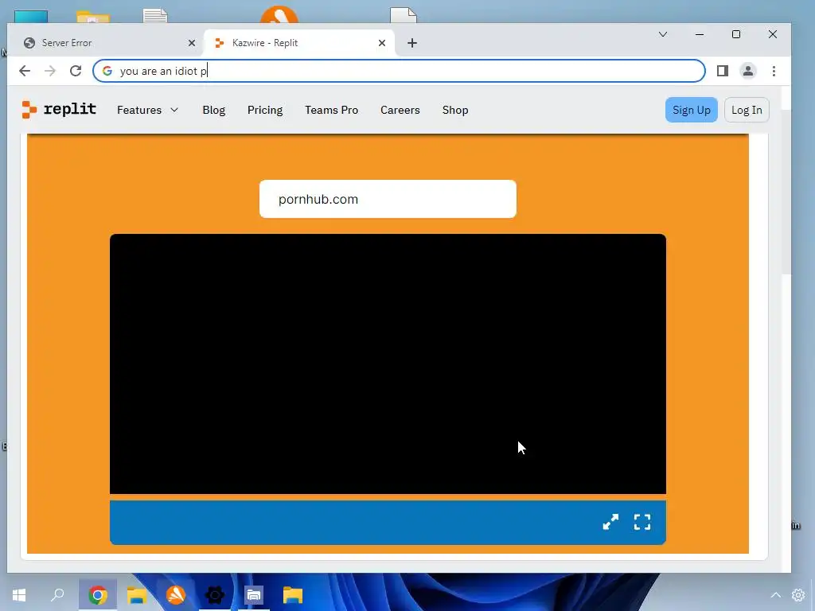
Task: Open the Careers page
Action: [400, 110]
